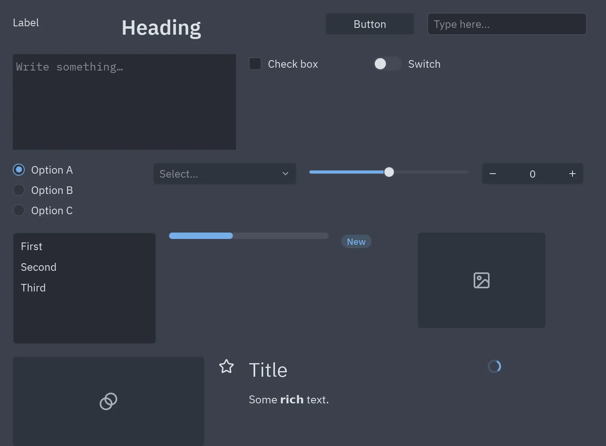Screen dimensions: 606x446
Task: Click the Title text
Action: point(268,370)
